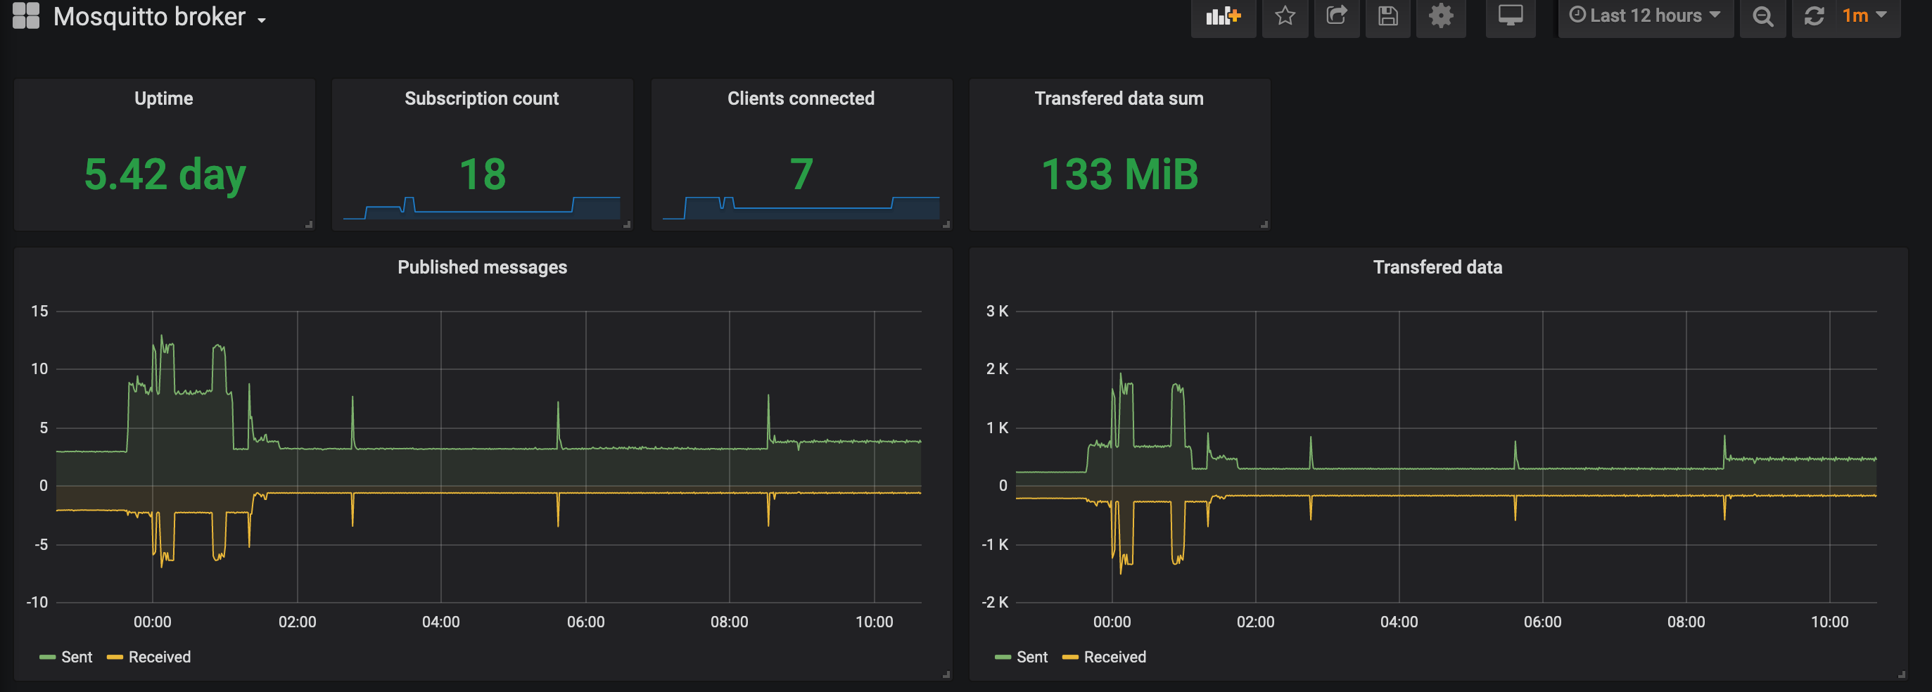Open the Last 12 hours time picker
1932x692 pixels.
[1646, 15]
